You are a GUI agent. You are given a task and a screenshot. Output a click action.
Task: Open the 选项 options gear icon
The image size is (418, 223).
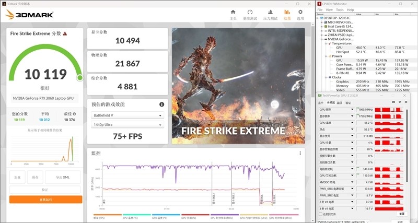(x=300, y=14)
